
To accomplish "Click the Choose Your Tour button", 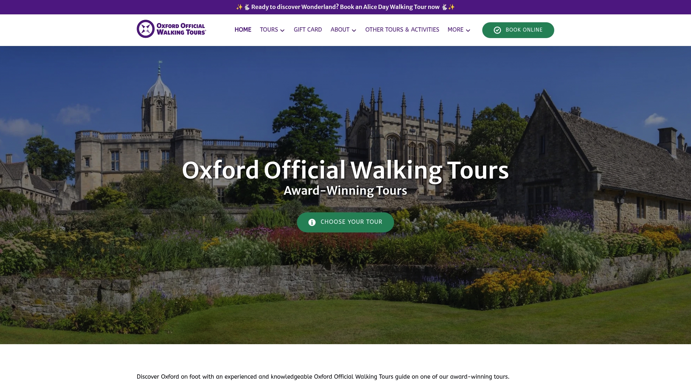I will (345, 222).
